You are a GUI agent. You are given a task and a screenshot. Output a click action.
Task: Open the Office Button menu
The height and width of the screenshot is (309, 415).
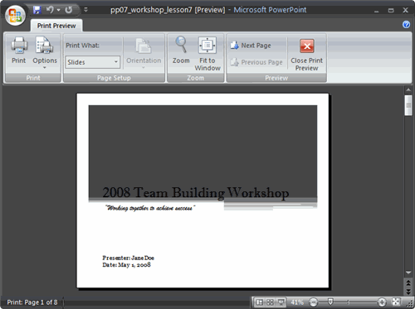pos(15,15)
